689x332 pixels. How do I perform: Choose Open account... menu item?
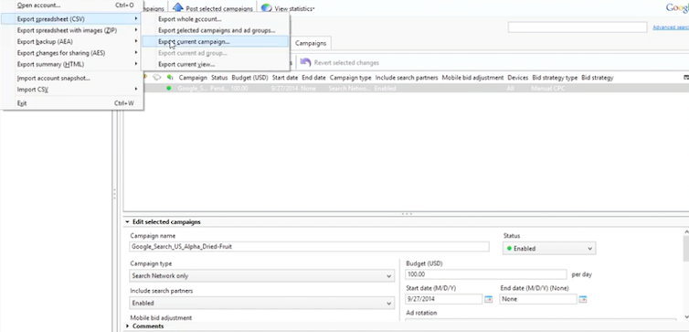point(72,5)
